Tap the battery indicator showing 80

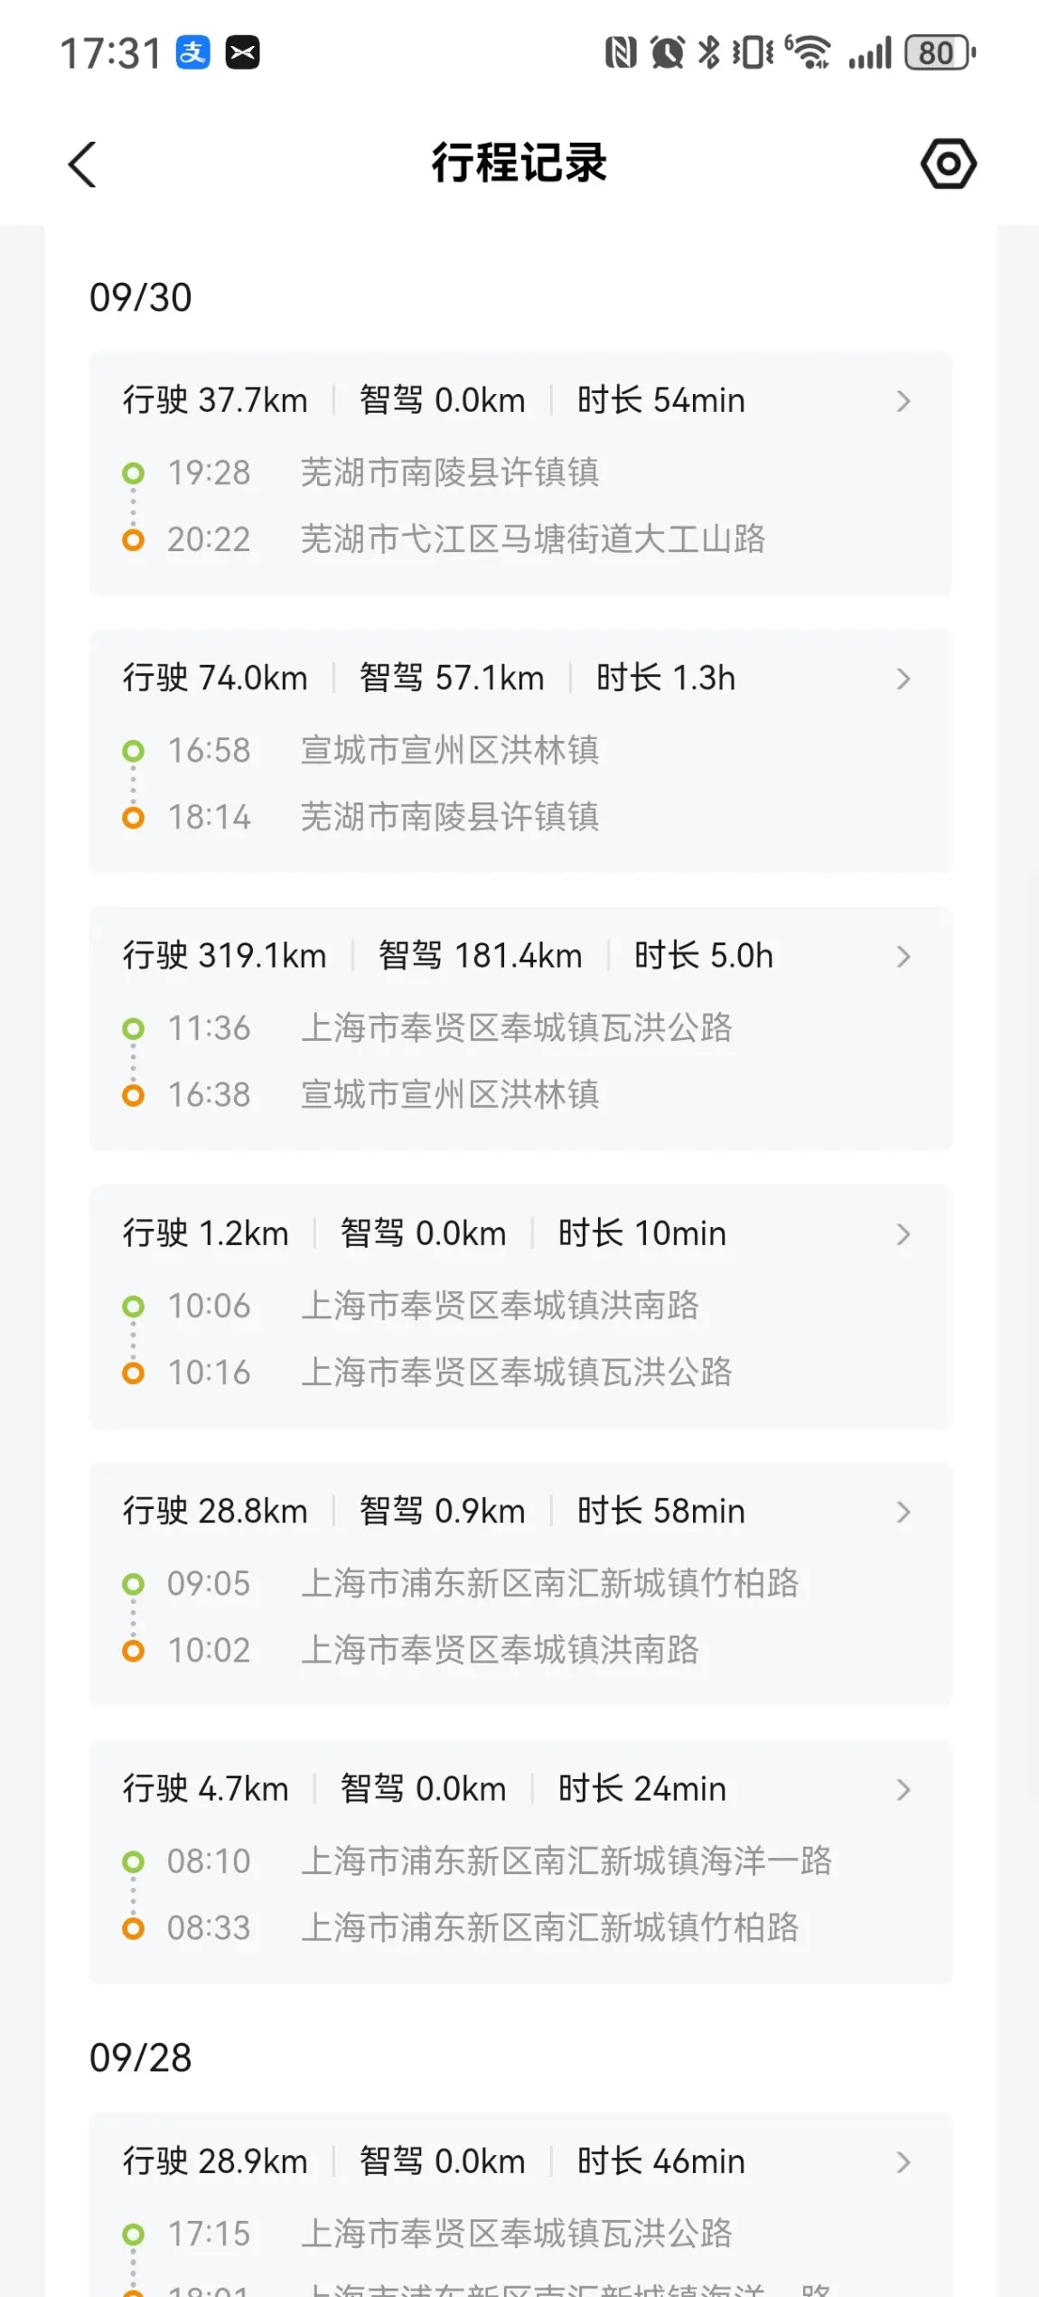(x=940, y=52)
